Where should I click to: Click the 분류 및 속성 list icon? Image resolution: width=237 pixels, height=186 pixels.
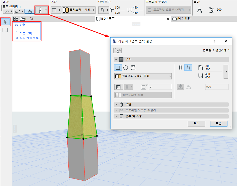(x=121, y=116)
